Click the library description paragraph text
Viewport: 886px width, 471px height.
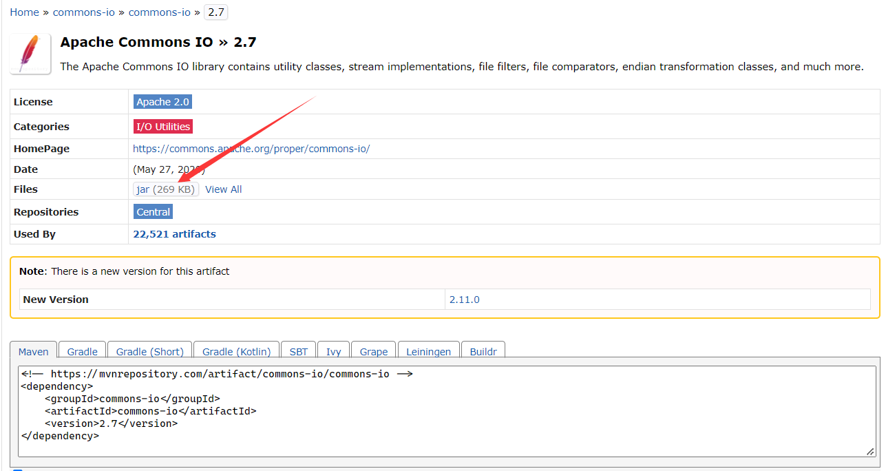(x=462, y=67)
